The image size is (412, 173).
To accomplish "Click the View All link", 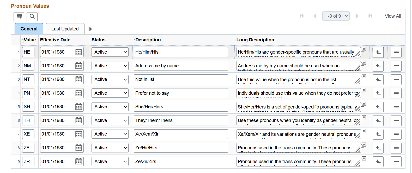I will 393,16.
